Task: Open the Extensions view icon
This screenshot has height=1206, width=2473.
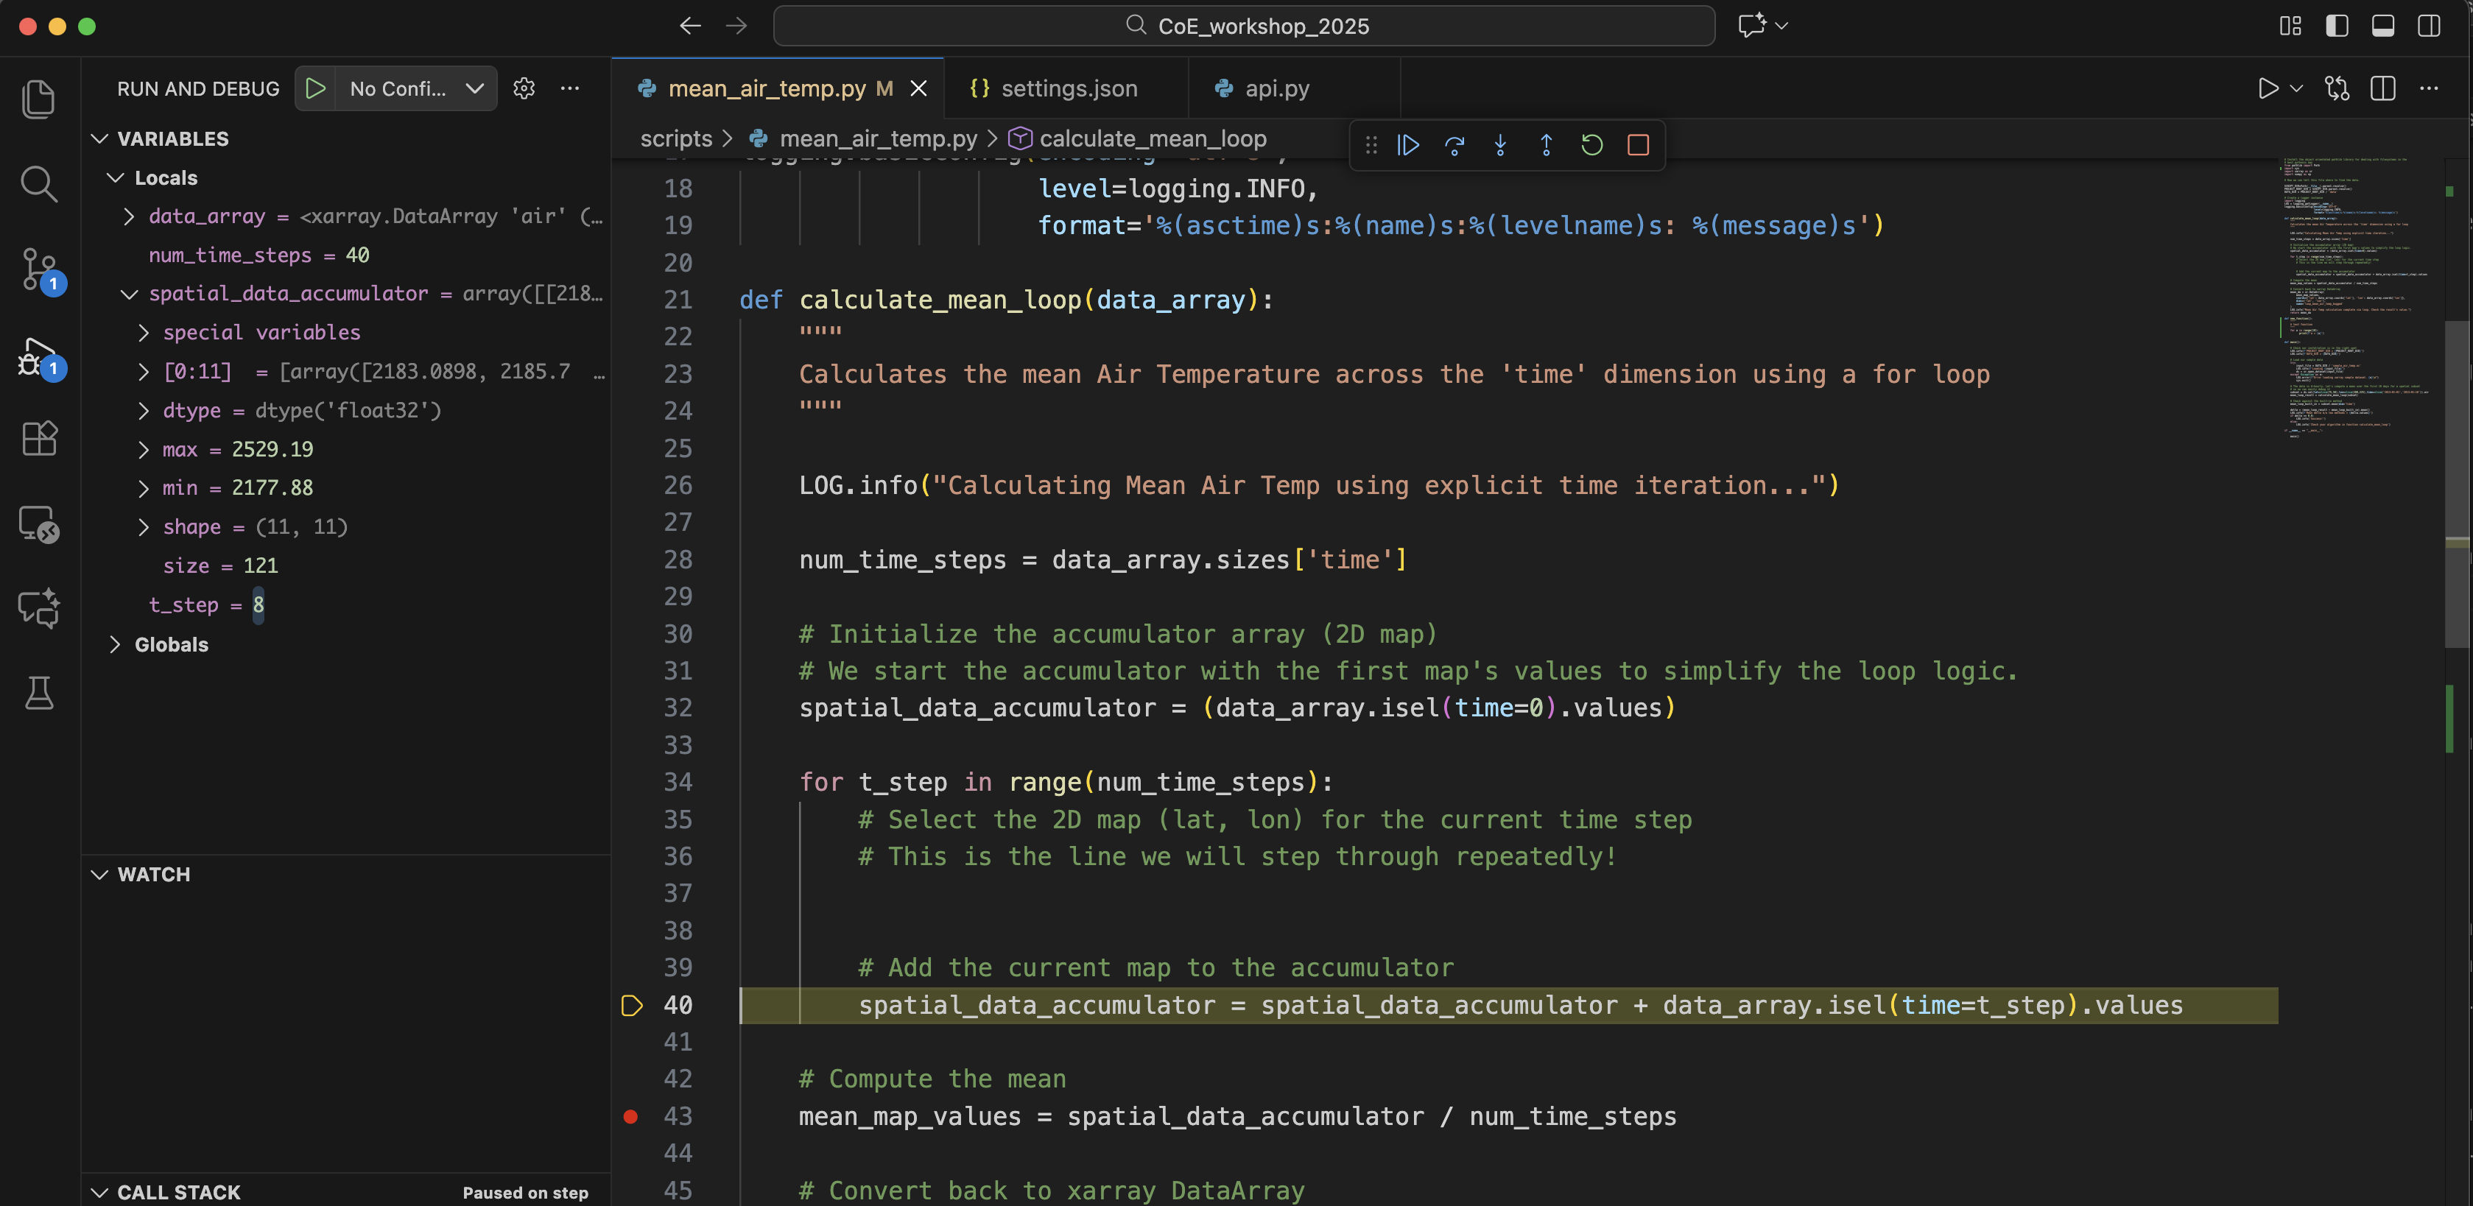Action: click(39, 439)
